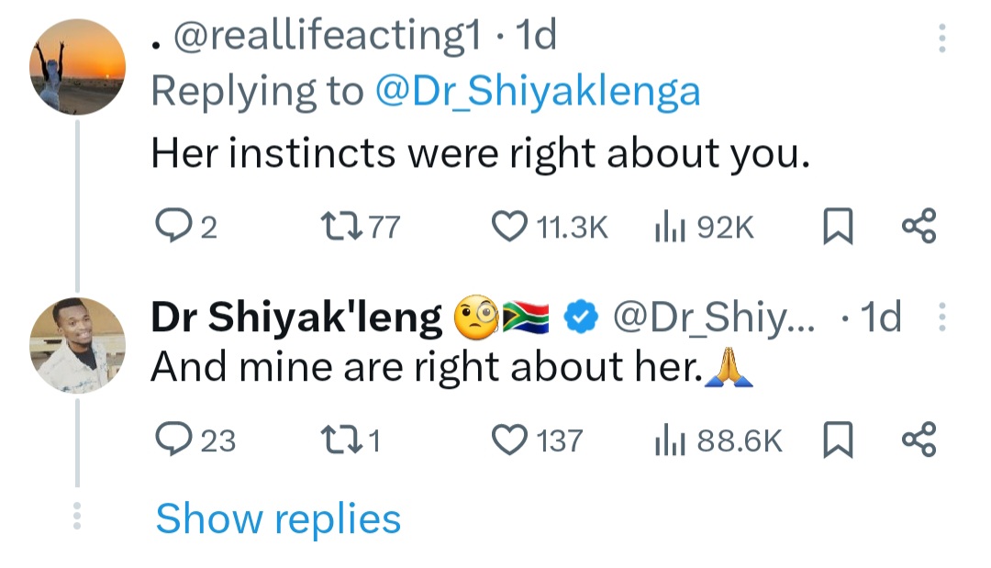
Task: Share the reallifeacting1 tweet
Action: [x=919, y=226]
